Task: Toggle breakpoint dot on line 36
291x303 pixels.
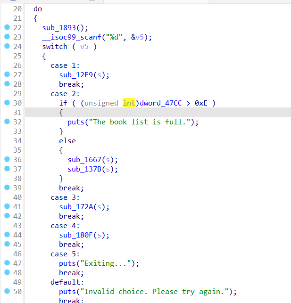Action: 7,159
